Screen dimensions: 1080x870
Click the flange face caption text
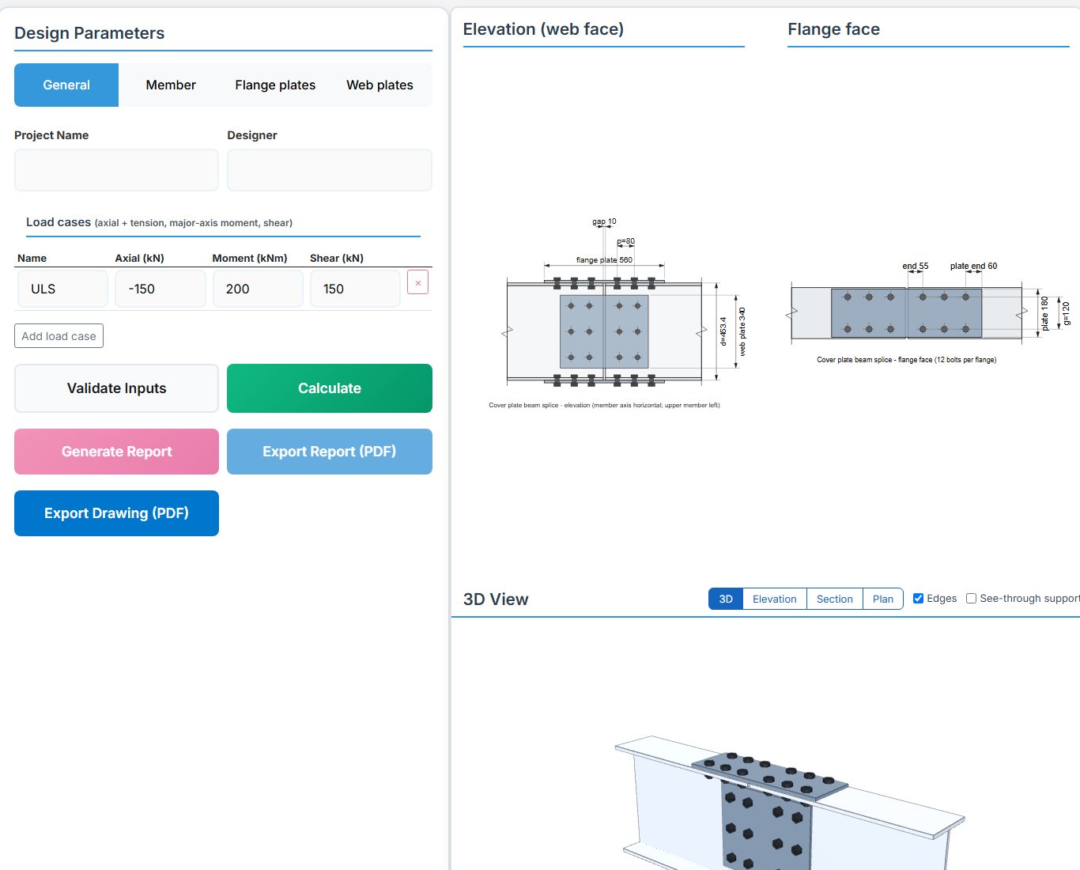click(x=906, y=360)
